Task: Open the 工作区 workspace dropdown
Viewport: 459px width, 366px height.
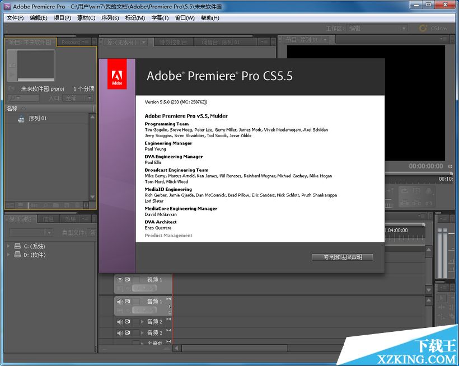Action: click(377, 29)
